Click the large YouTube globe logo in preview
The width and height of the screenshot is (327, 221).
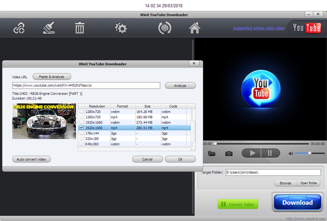pyautogui.click(x=261, y=89)
